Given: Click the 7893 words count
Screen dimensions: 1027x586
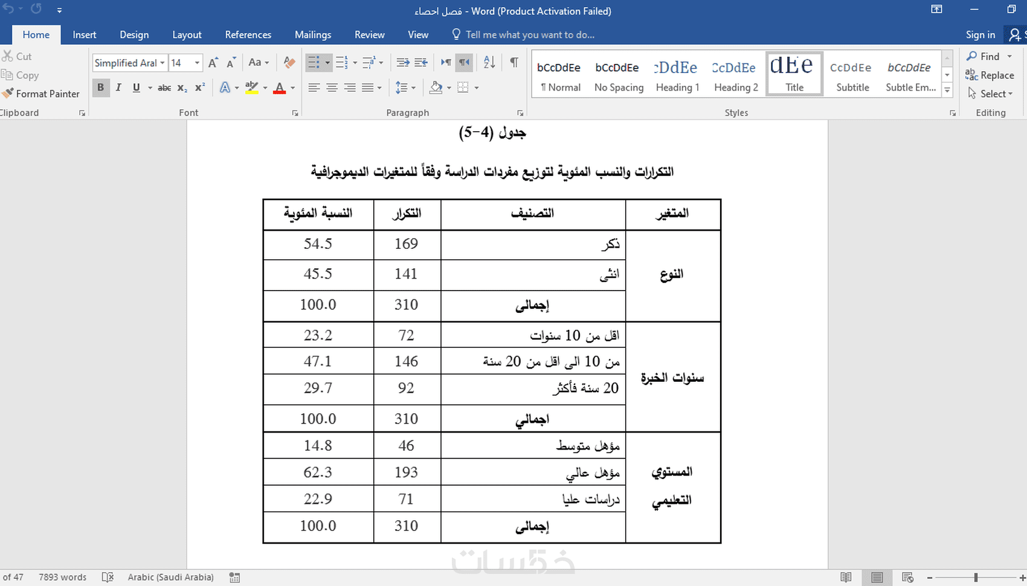Looking at the screenshot, I should (63, 577).
